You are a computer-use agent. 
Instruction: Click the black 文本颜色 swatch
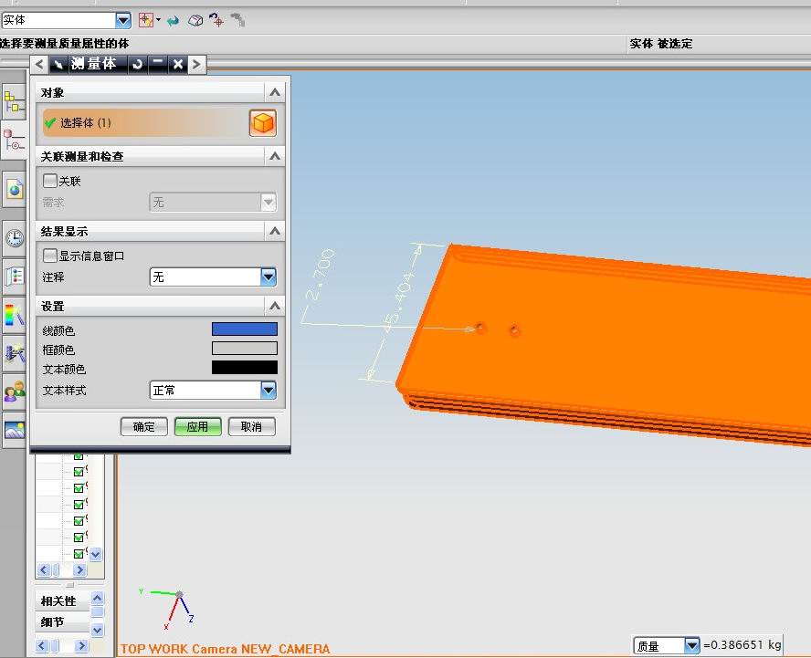click(245, 368)
